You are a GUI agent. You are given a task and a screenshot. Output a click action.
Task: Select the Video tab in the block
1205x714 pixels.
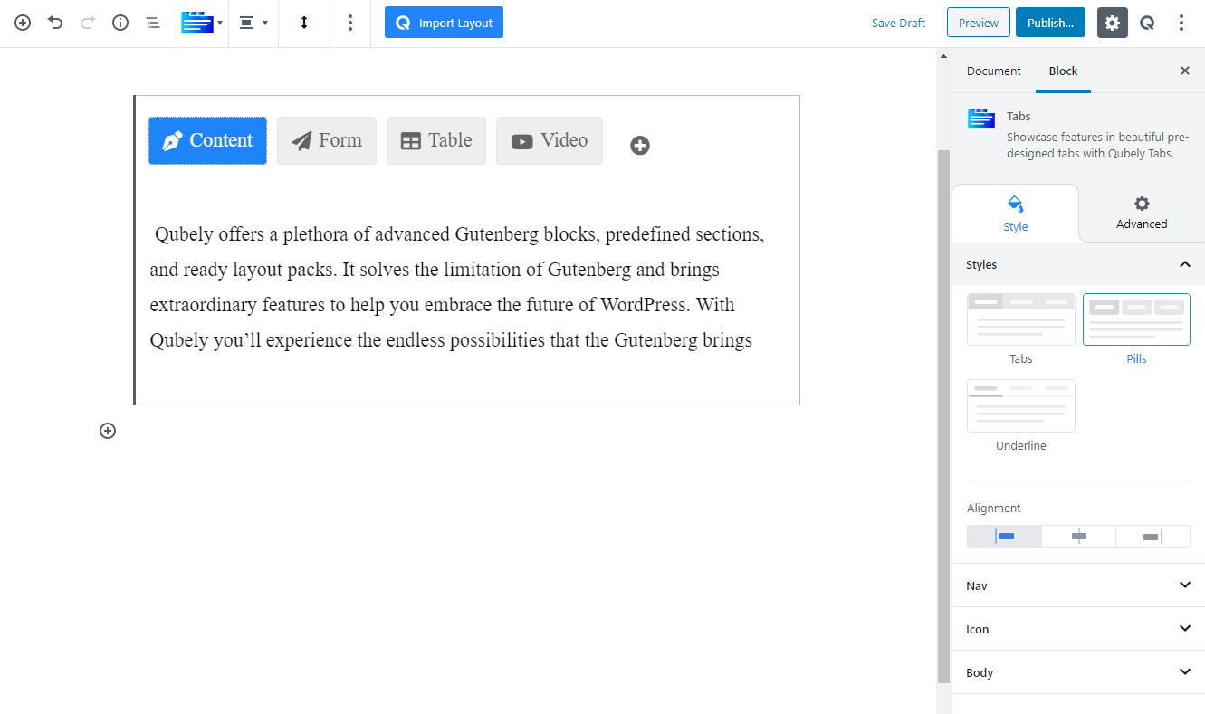tap(549, 140)
